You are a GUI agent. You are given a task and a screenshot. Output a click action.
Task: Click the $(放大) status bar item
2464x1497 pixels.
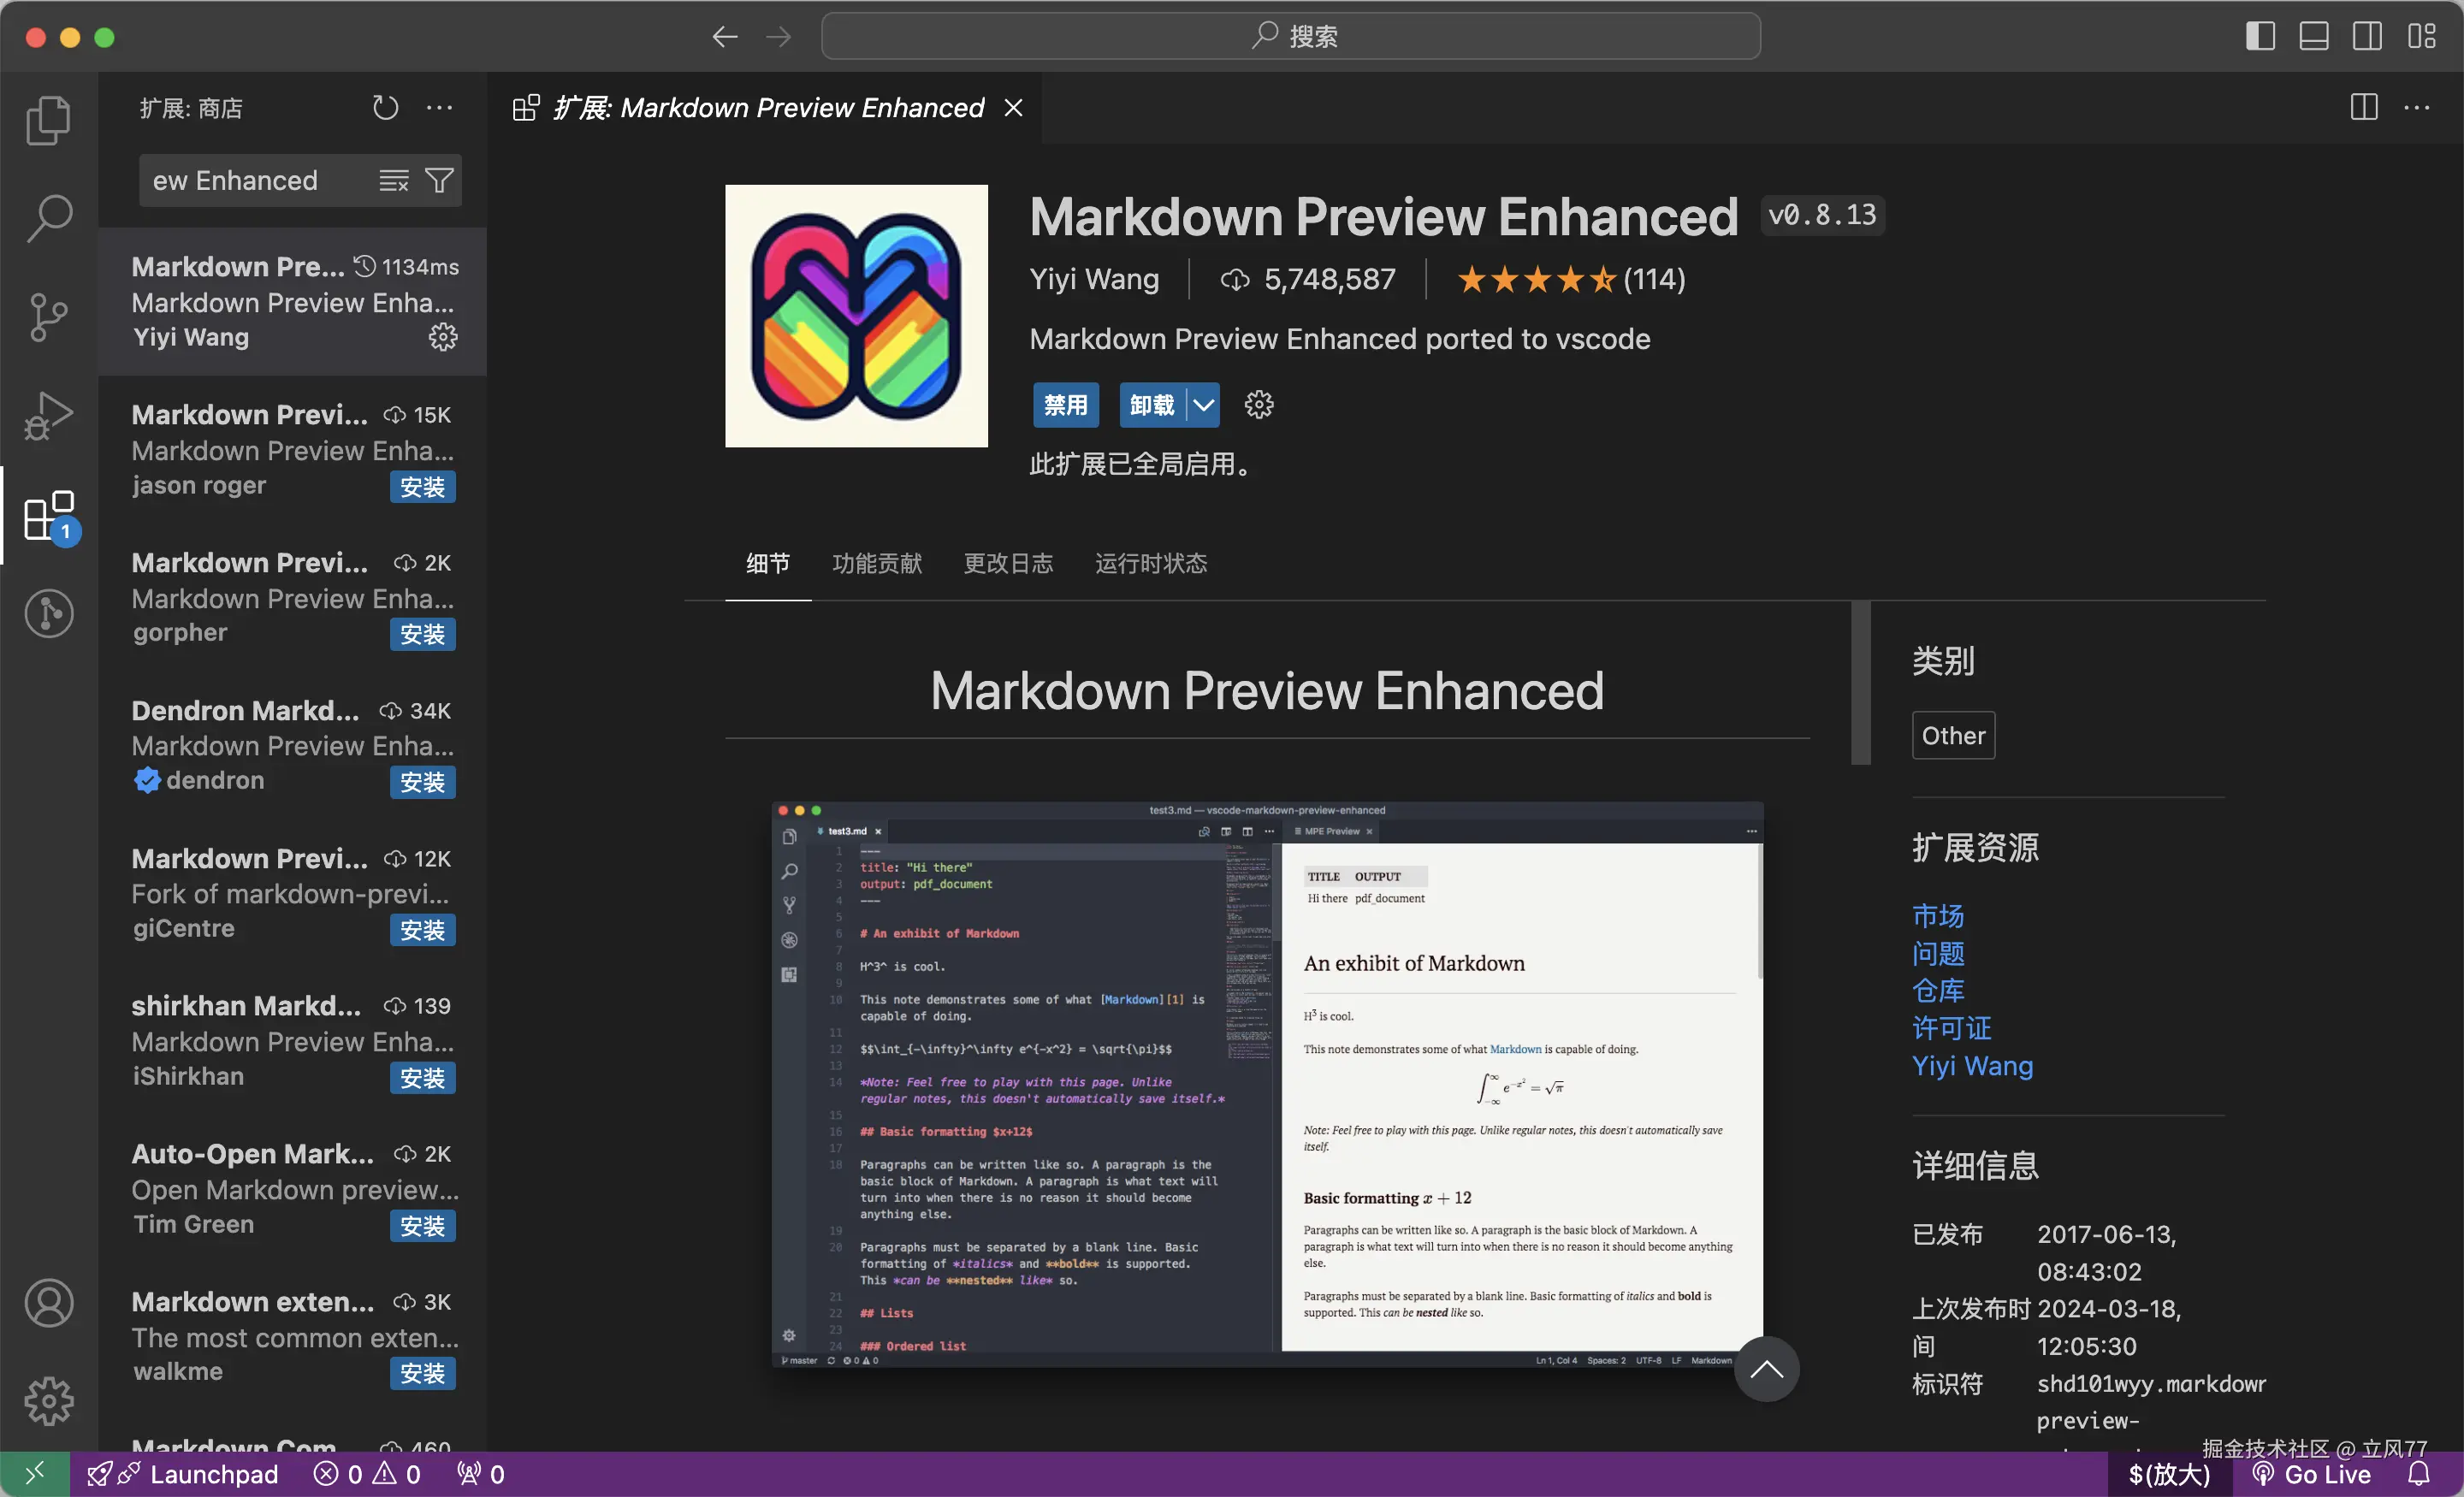point(2169,1474)
